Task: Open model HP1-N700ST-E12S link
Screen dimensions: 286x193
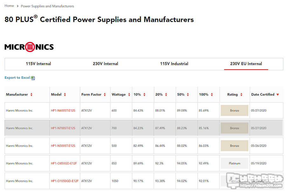Action: point(63,128)
